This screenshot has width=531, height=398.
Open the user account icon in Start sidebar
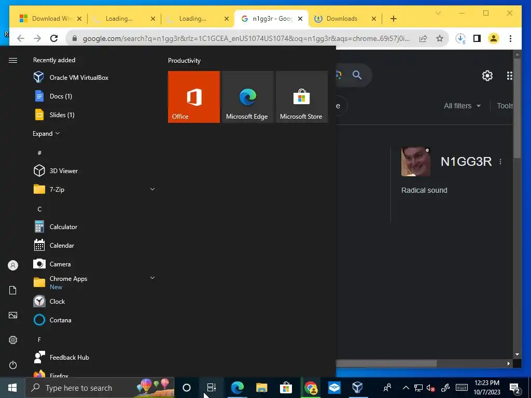(x=13, y=265)
